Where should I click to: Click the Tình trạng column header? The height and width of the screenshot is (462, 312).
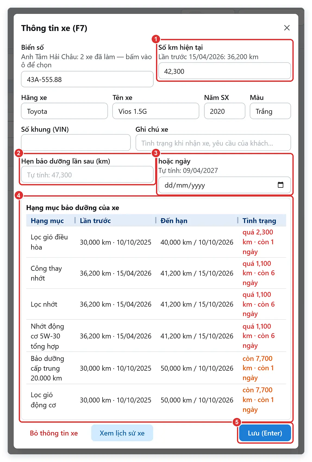click(x=259, y=220)
